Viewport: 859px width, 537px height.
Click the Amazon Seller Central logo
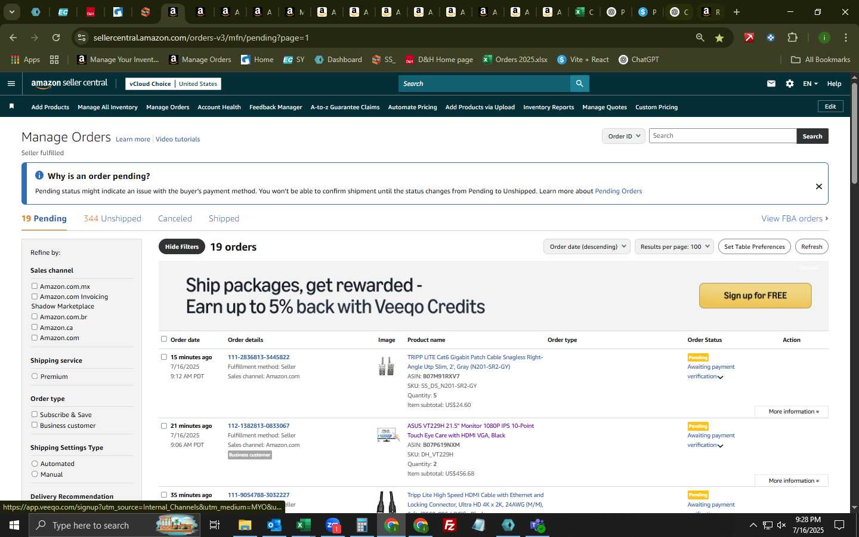(69, 84)
